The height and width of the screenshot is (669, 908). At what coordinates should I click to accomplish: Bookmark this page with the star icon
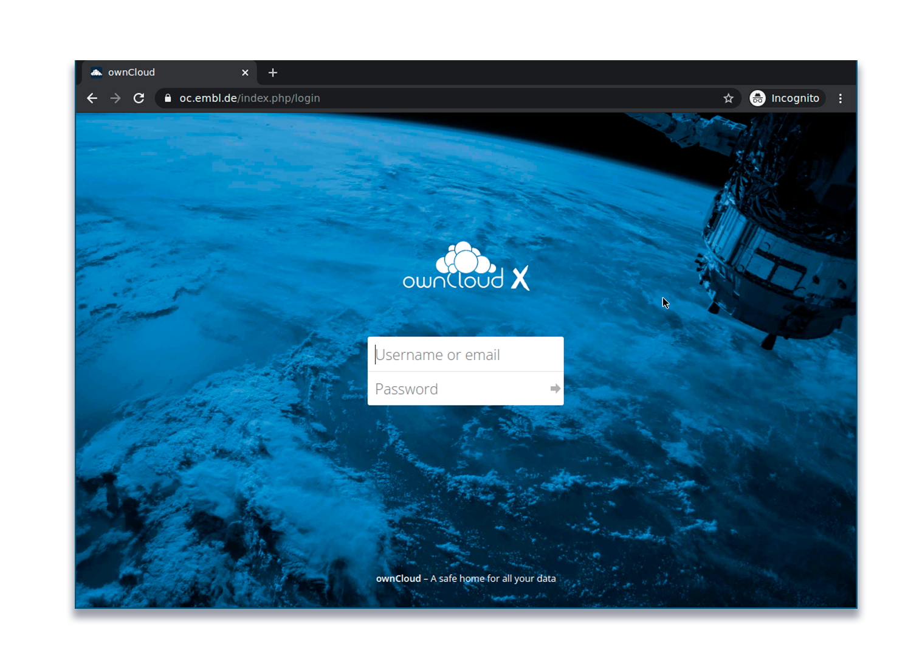point(728,98)
